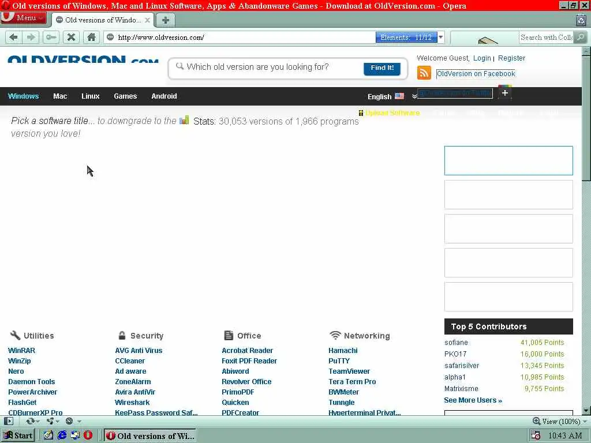Click contributor safarisilver

coord(462,365)
